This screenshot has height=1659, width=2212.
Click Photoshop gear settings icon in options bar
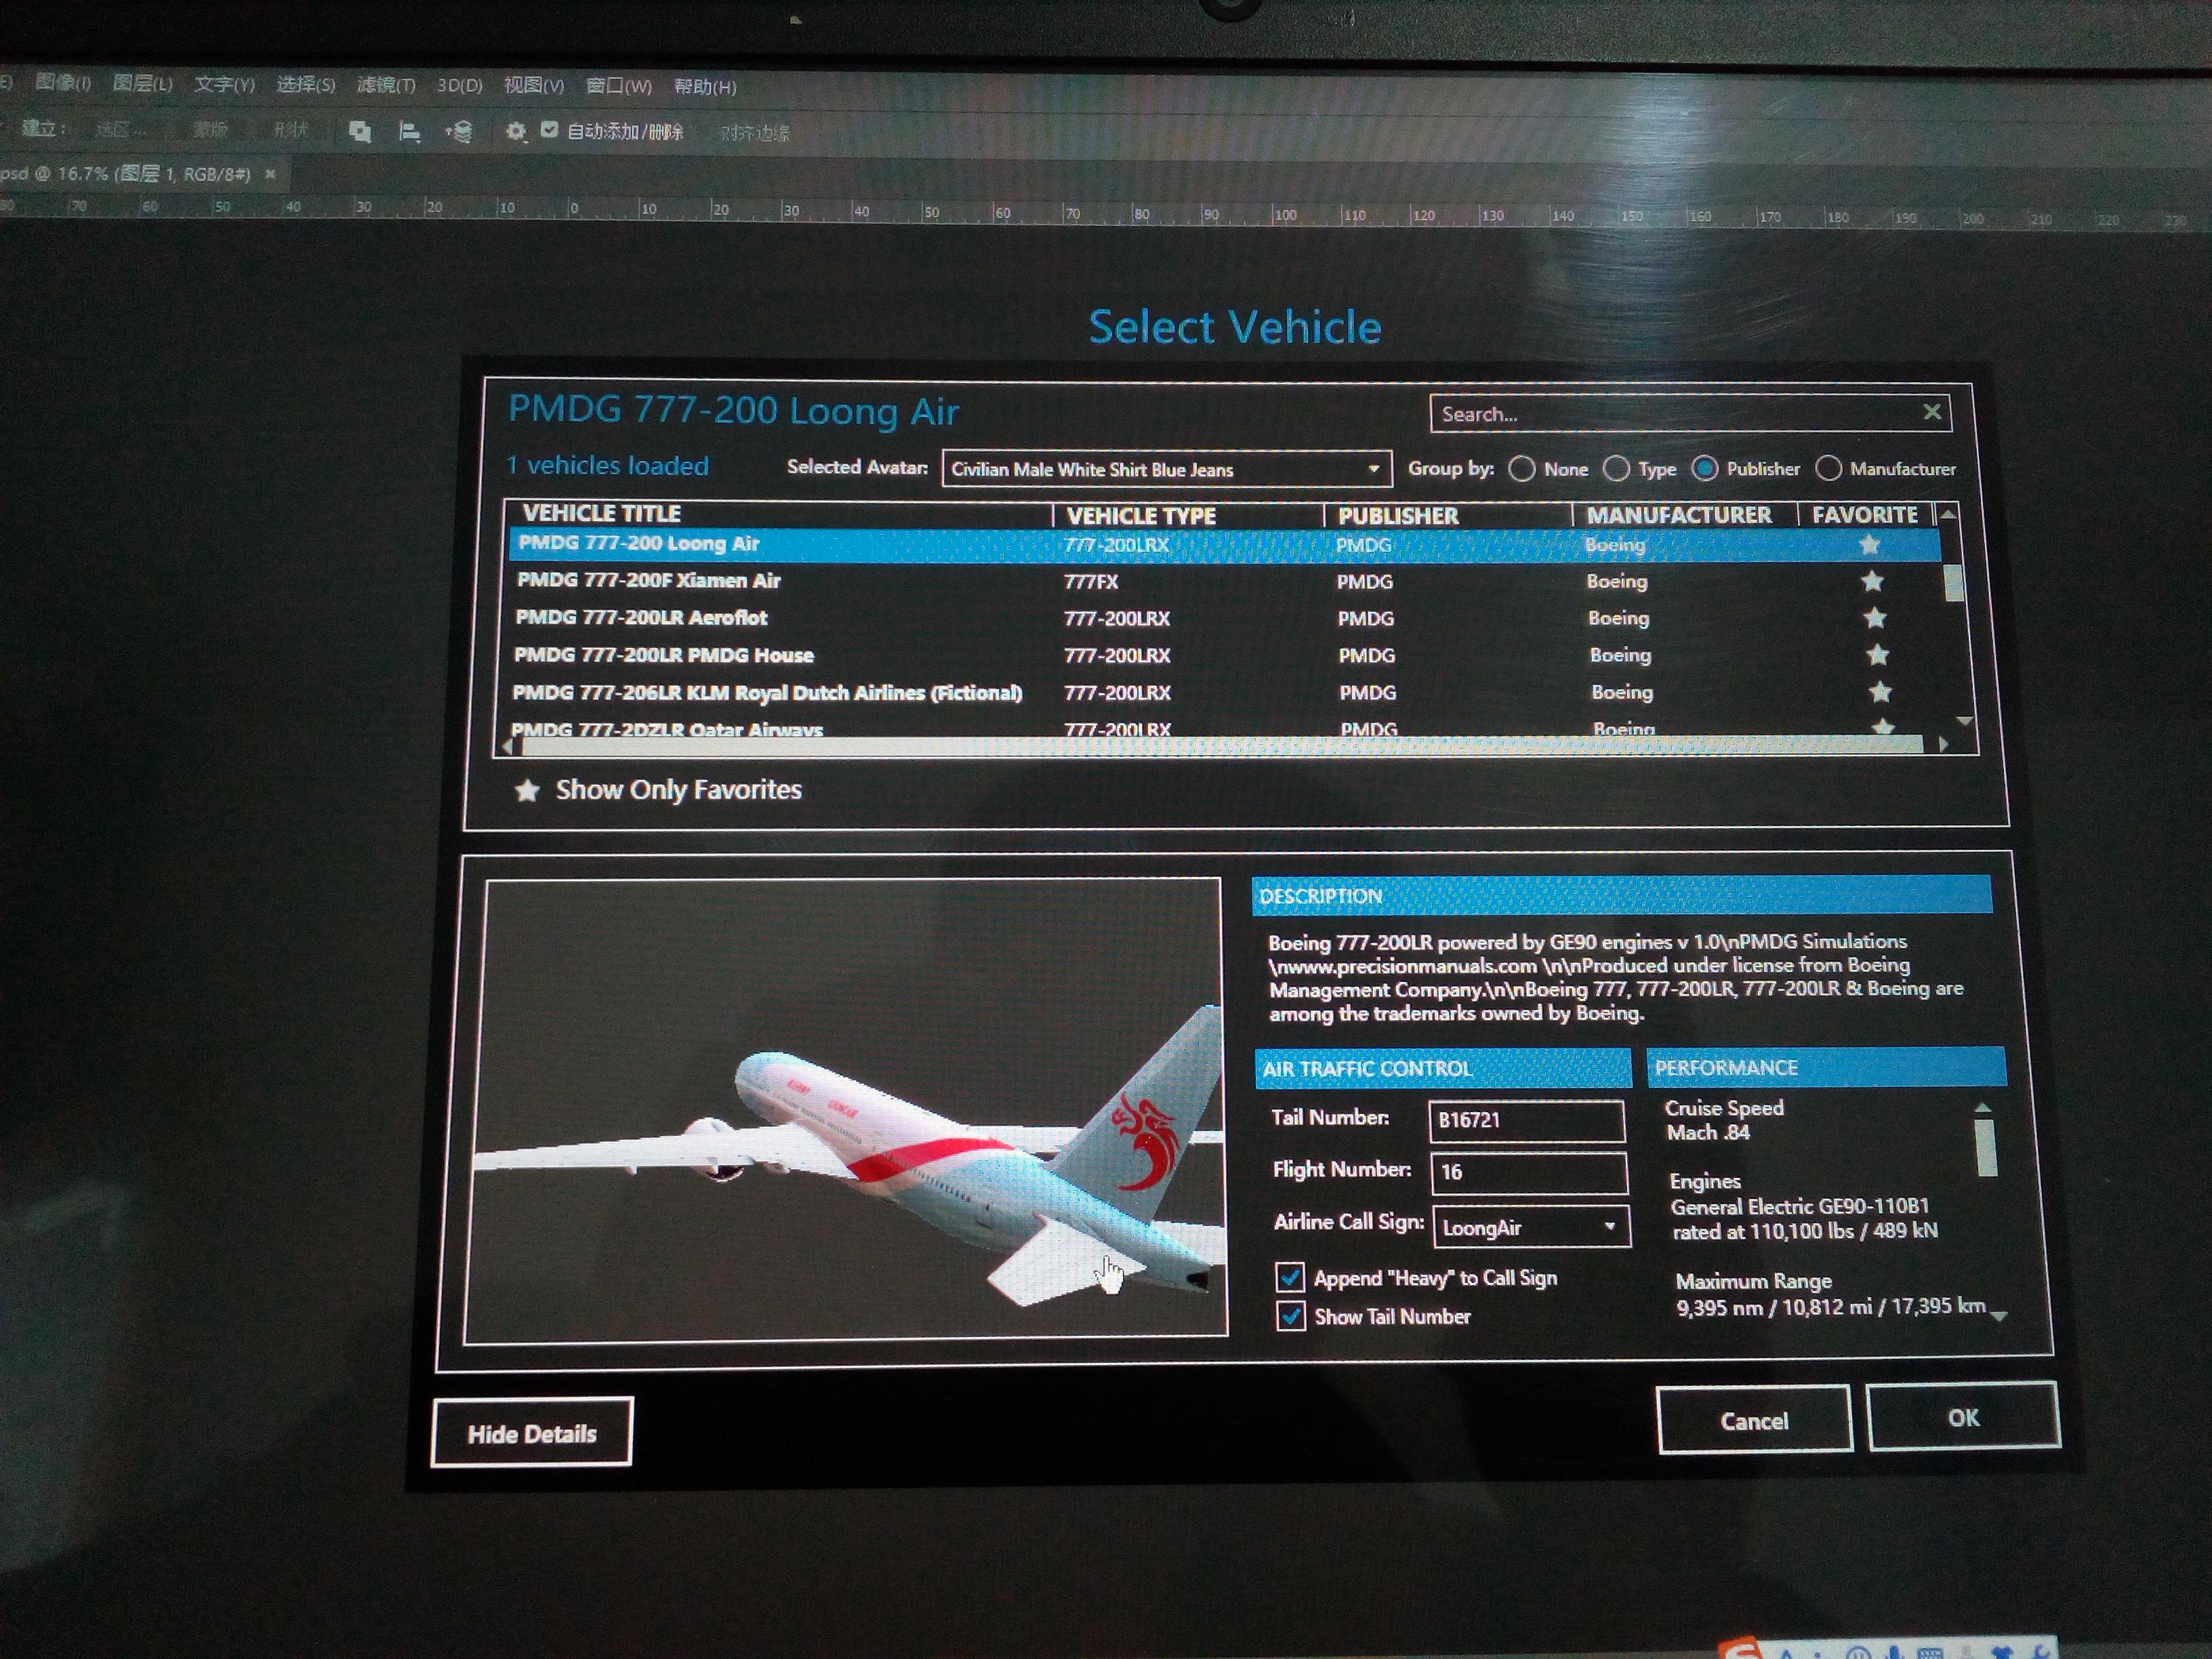515,131
